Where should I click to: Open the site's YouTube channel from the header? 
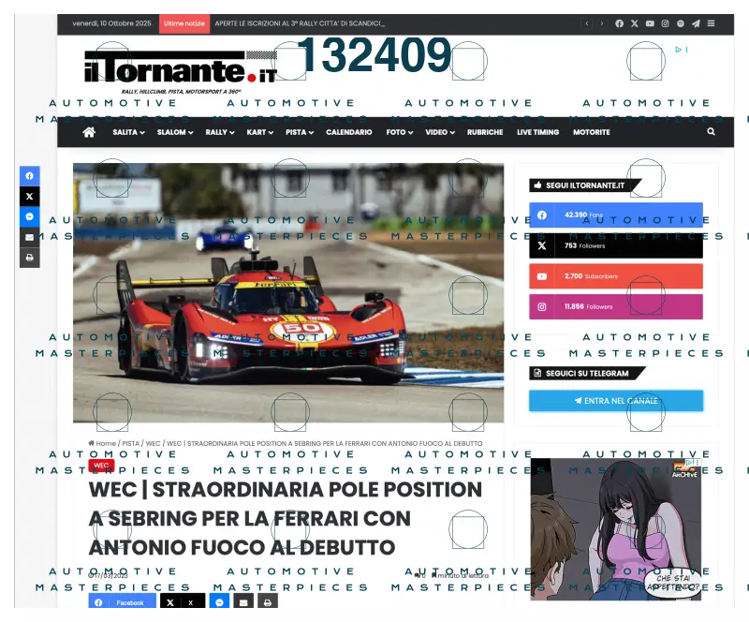[x=650, y=23]
